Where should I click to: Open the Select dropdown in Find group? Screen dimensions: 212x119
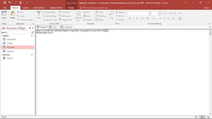click(120, 20)
